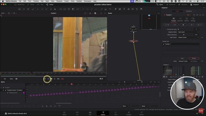
Task: Switch to Operation tab in Inspector
Action: point(180,19)
